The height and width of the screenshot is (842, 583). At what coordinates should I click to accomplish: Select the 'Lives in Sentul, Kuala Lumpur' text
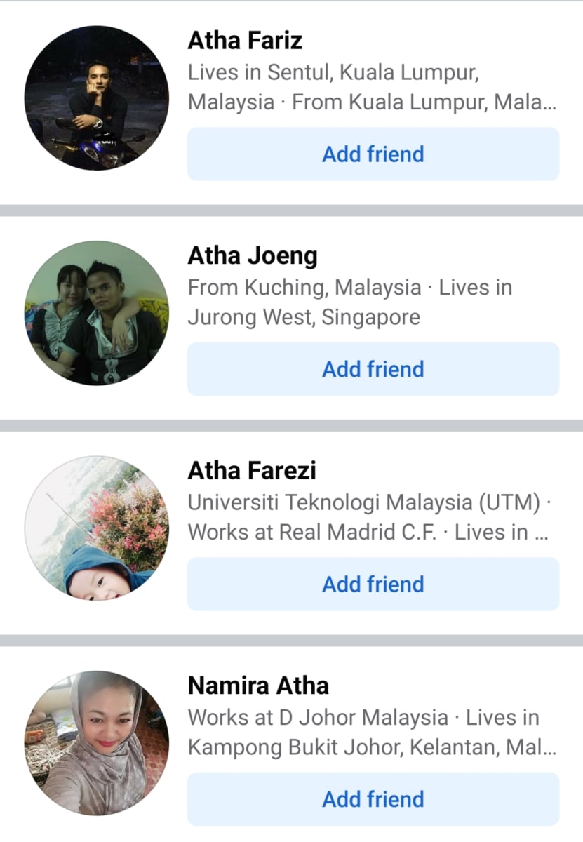(x=333, y=72)
